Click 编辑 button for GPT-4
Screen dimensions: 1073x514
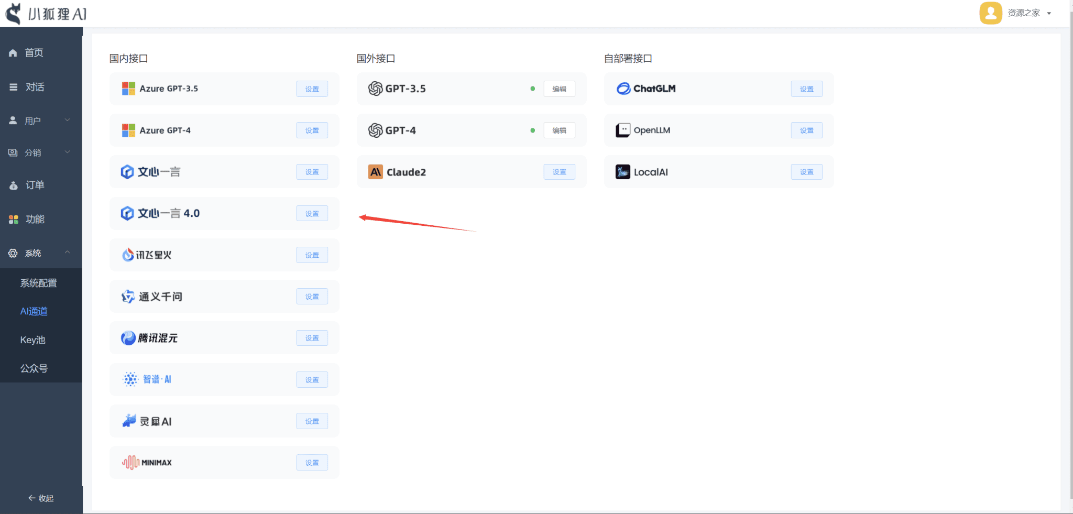coord(559,130)
